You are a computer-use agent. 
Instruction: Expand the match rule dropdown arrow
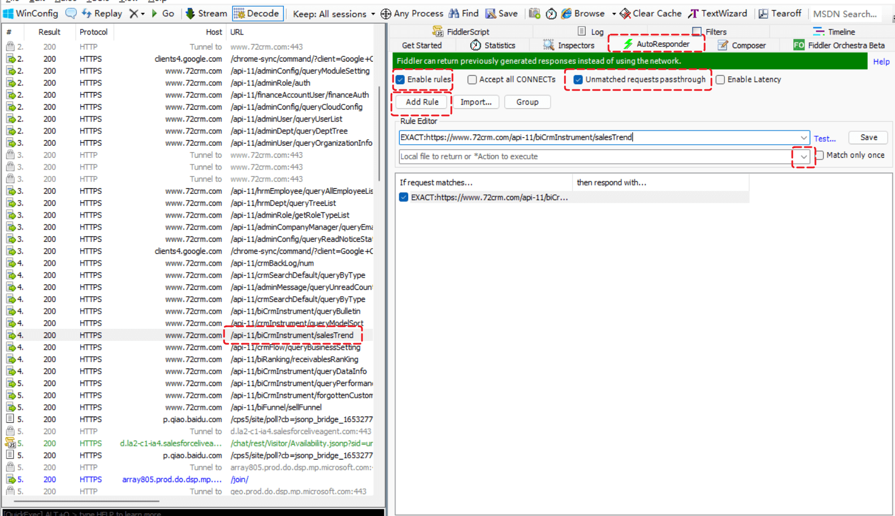[x=803, y=137]
